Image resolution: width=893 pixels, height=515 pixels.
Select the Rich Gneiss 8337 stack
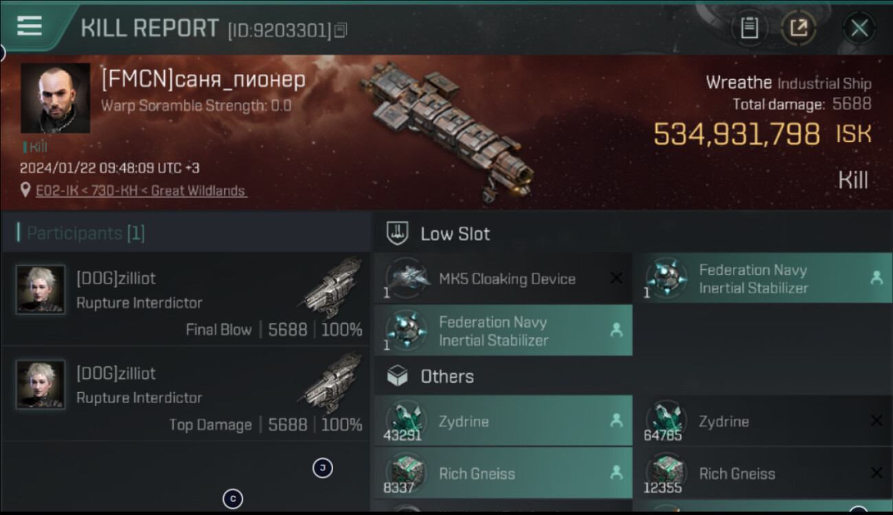[503, 473]
